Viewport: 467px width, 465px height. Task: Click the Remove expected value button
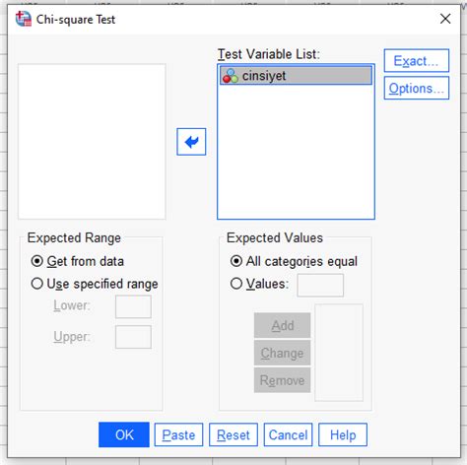[282, 380]
